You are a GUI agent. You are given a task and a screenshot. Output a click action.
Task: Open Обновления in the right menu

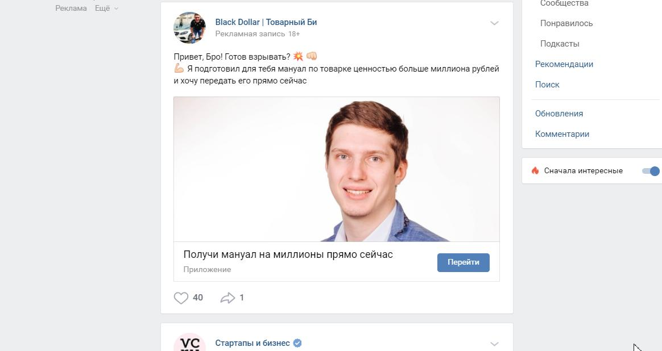tap(559, 114)
